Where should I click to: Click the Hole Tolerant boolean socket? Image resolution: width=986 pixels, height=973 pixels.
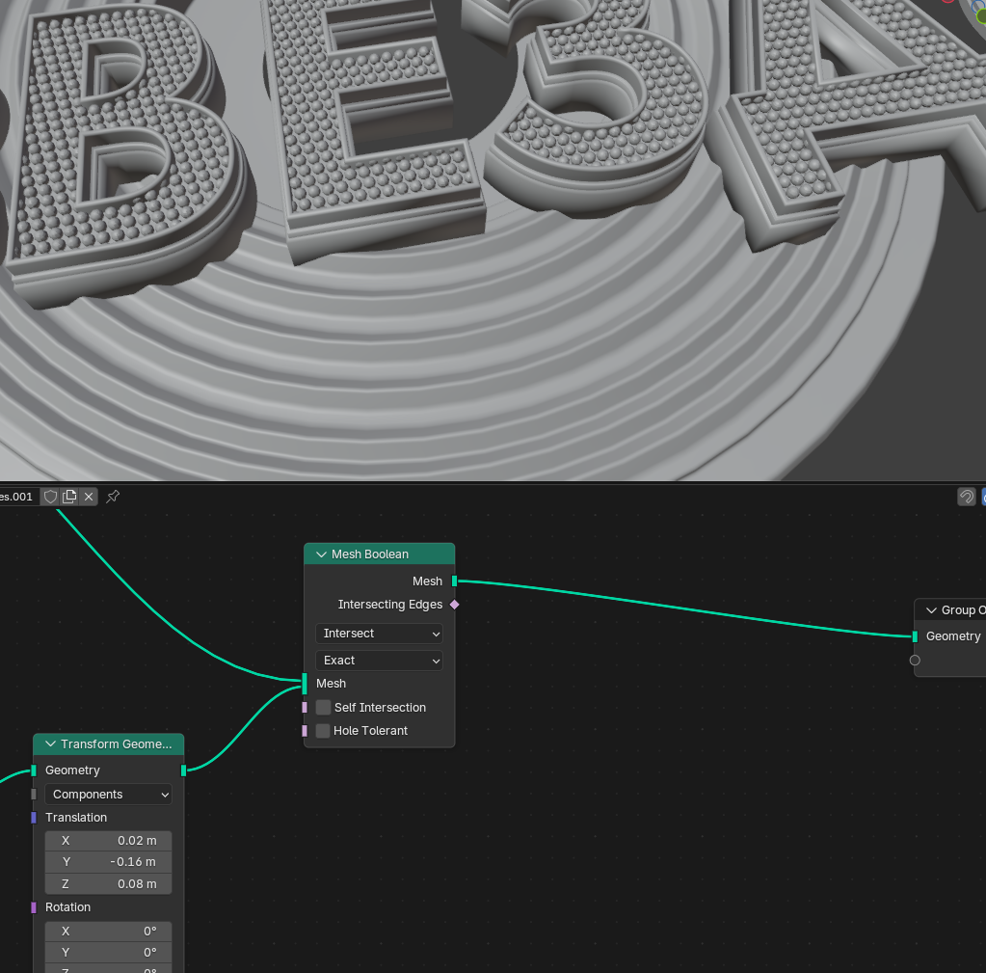tap(305, 731)
